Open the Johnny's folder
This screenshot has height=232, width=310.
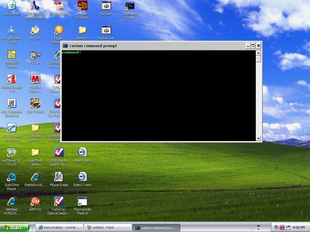[82, 30]
